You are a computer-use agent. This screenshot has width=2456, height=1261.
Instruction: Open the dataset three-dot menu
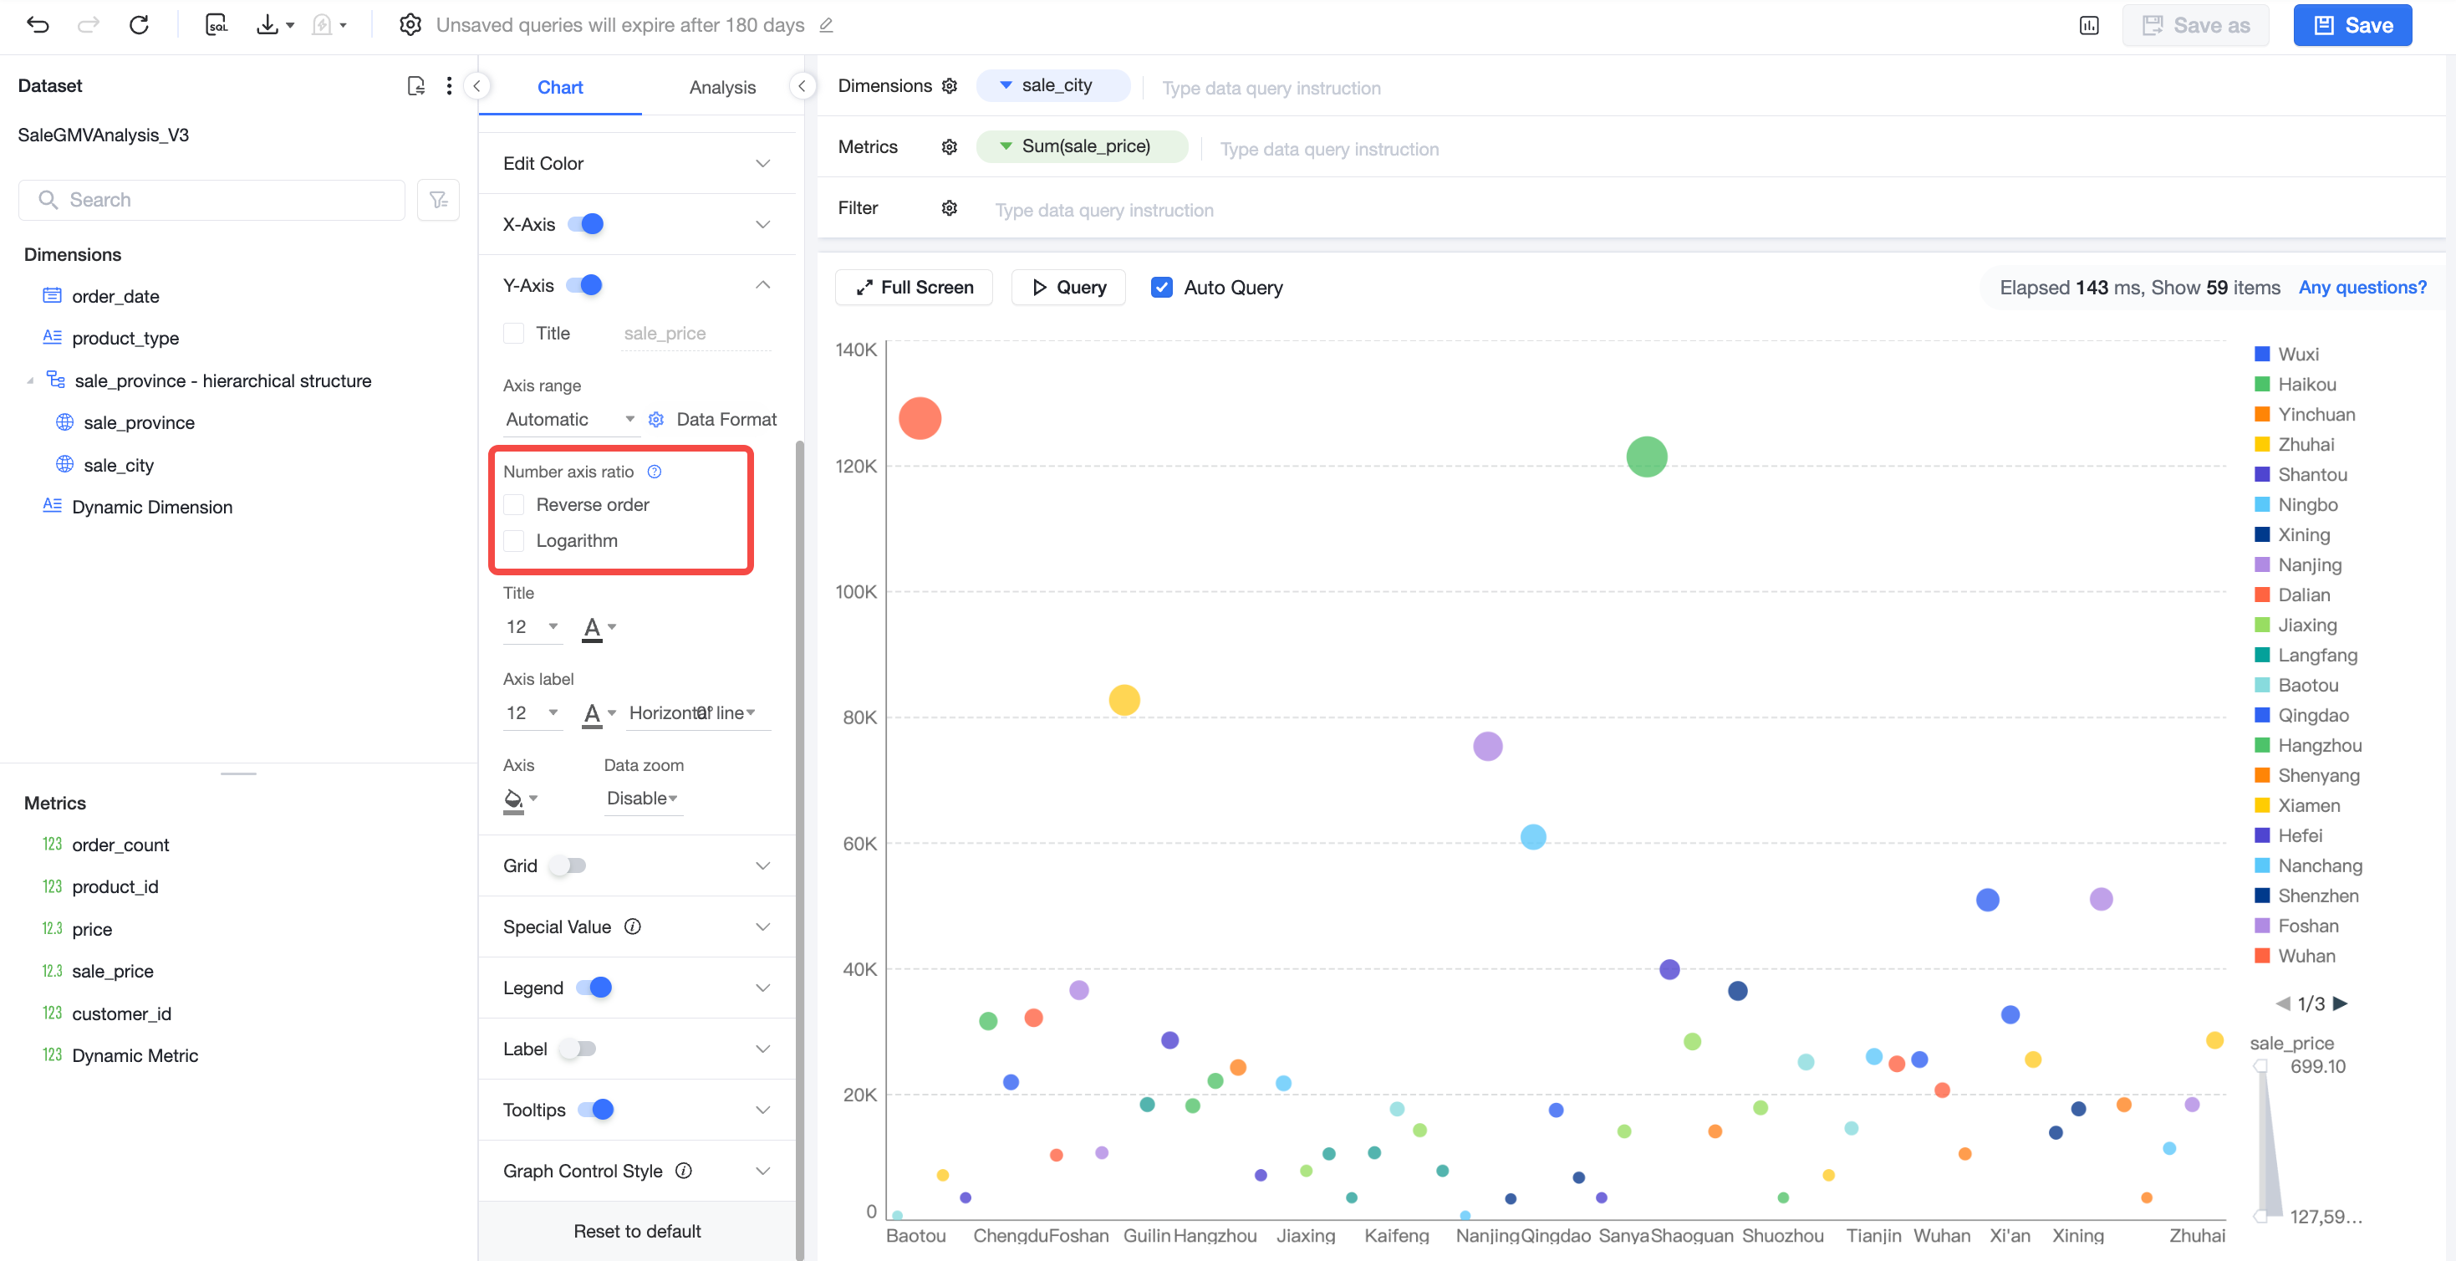pos(449,86)
